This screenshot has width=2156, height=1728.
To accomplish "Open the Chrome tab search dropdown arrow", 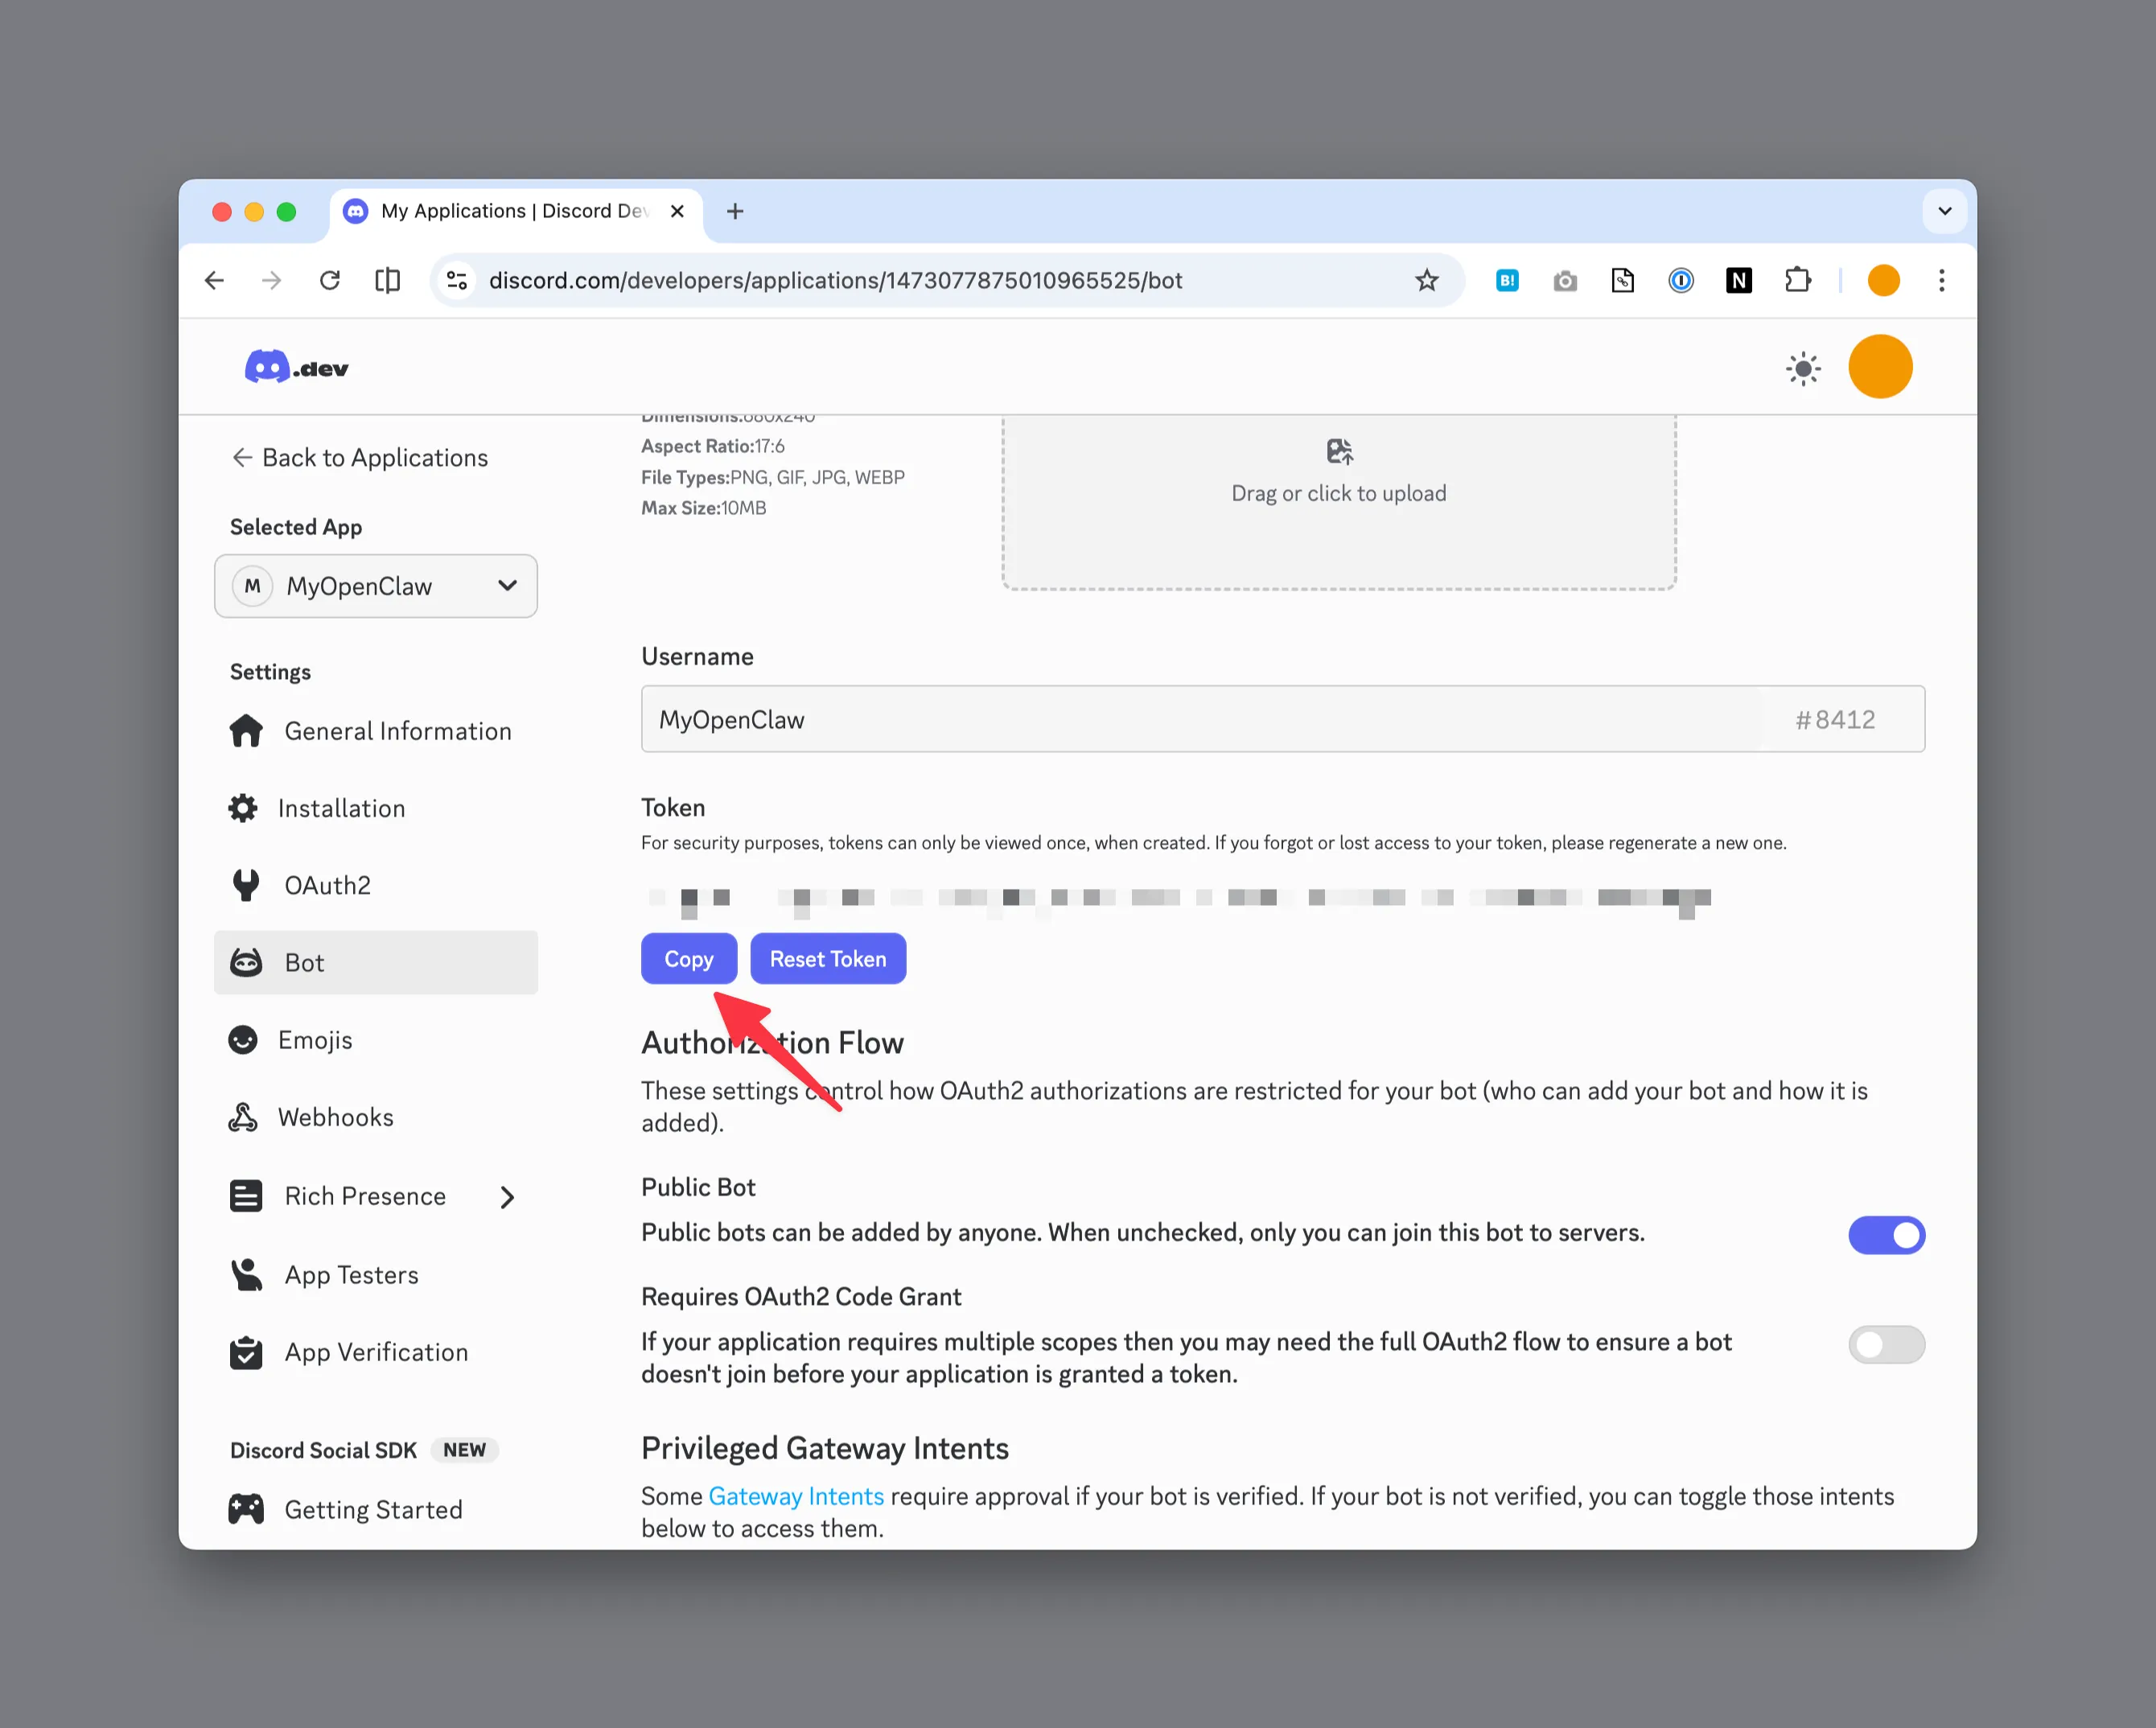I will click(x=1944, y=211).
